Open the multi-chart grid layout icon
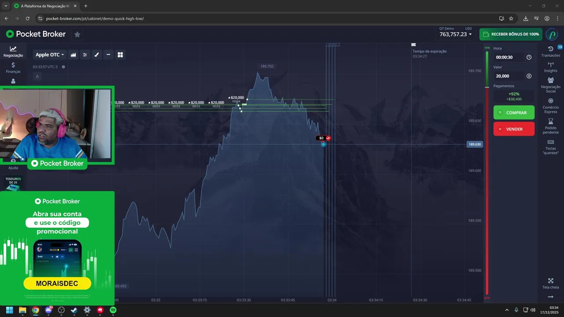This screenshot has width=564, height=317. [120, 55]
